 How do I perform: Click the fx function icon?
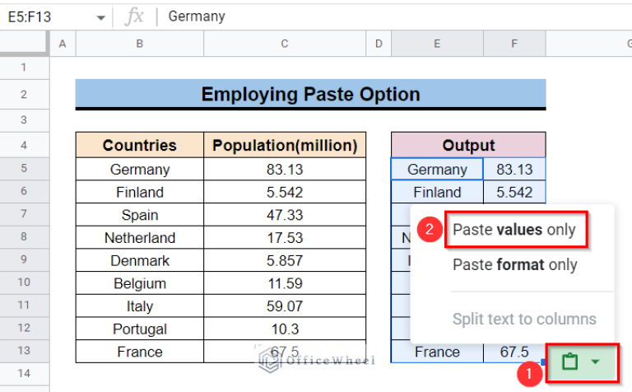tap(134, 16)
